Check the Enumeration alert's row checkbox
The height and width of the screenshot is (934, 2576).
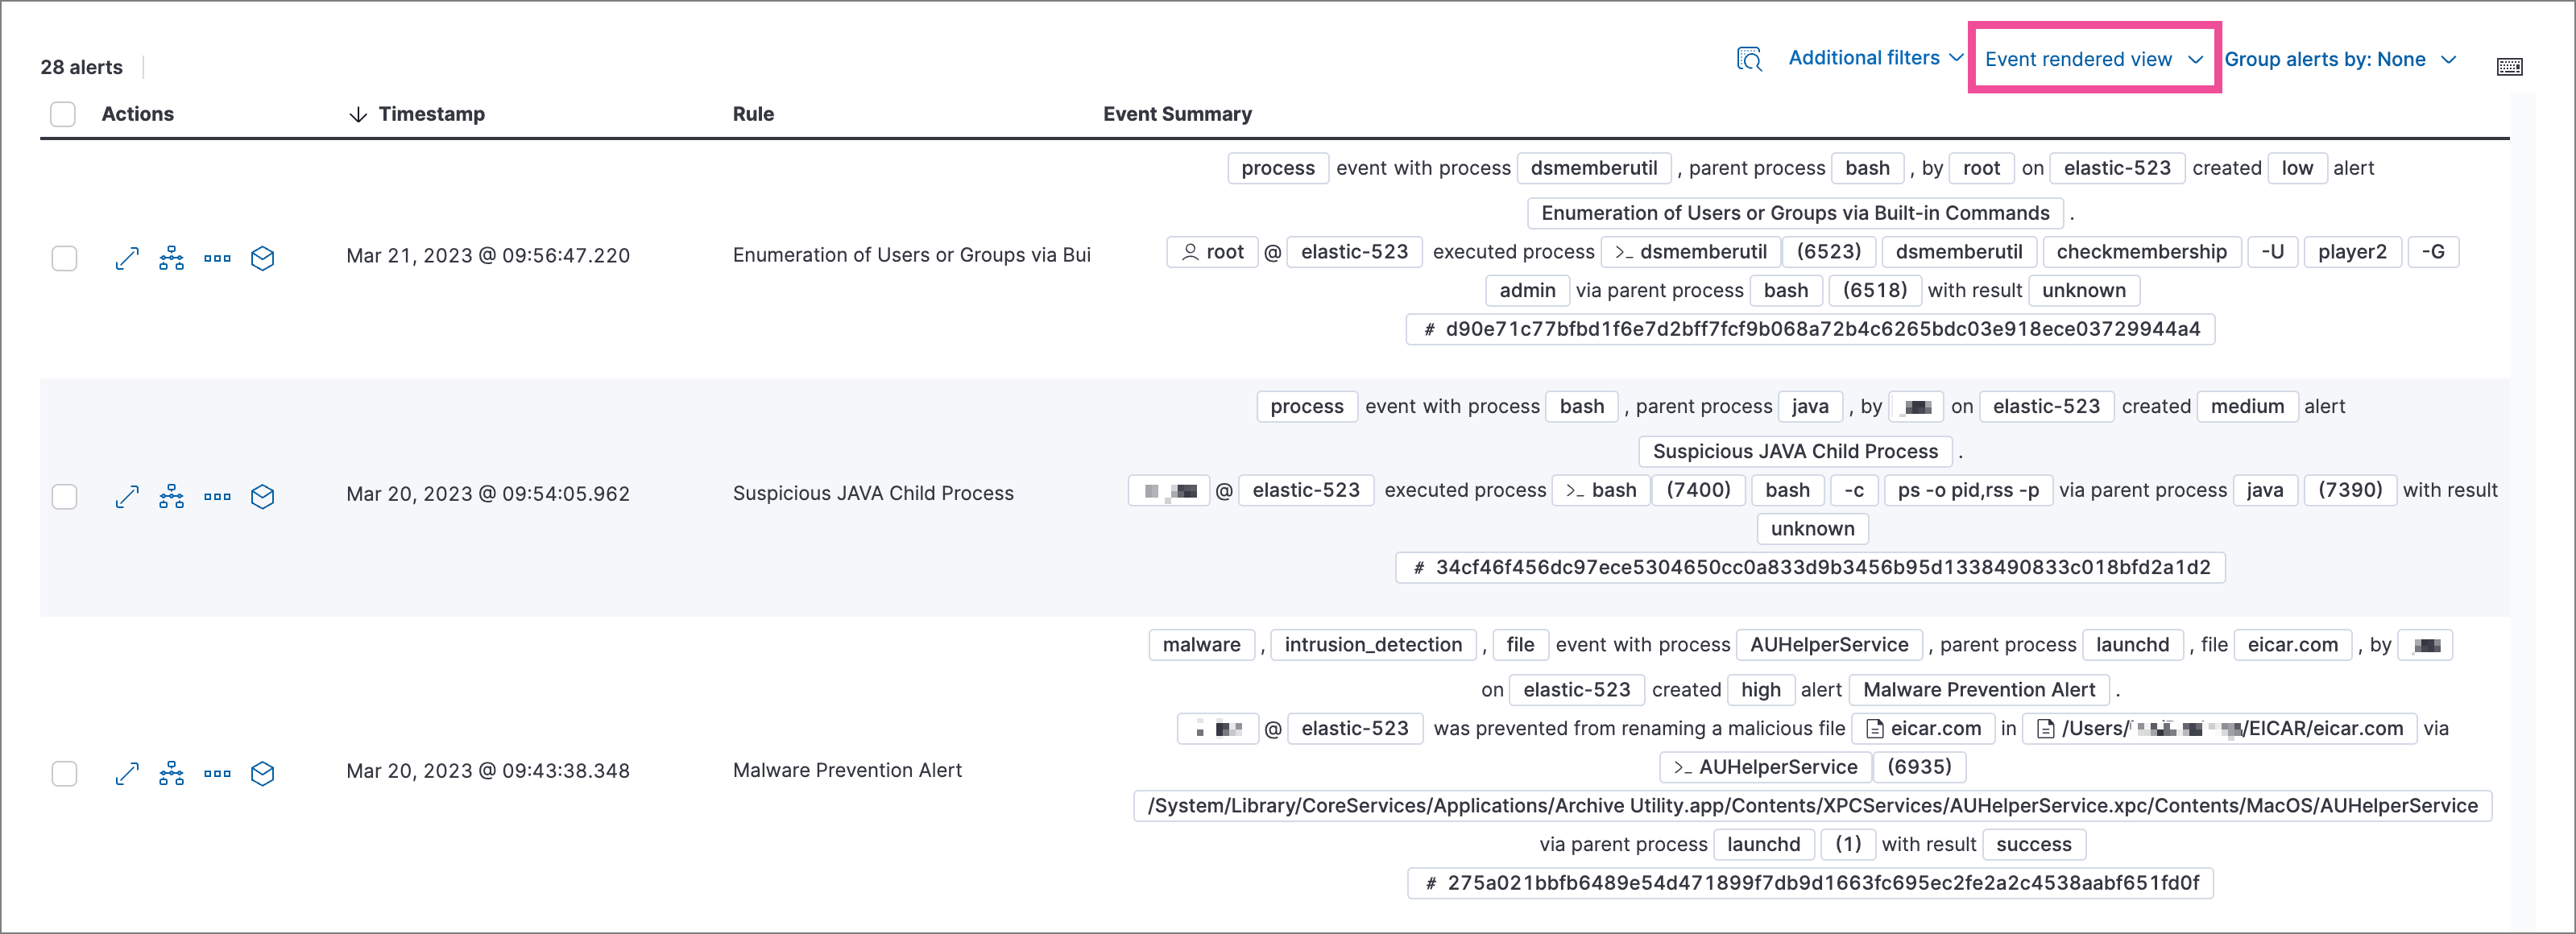(x=63, y=257)
